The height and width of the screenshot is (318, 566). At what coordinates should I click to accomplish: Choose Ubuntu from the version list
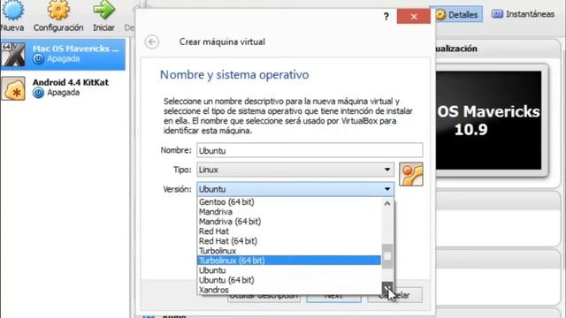289,270
